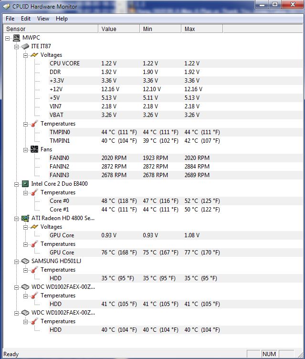Image resolution: width=305 pixels, height=359 pixels.
Task: Click the ATI Radeon HD 4800 card icon
Action: [25, 218]
